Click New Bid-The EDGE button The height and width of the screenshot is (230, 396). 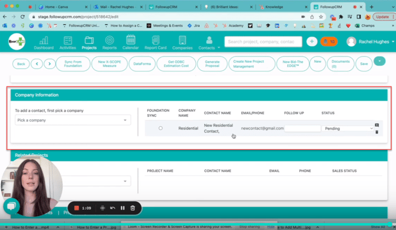pos(293,64)
